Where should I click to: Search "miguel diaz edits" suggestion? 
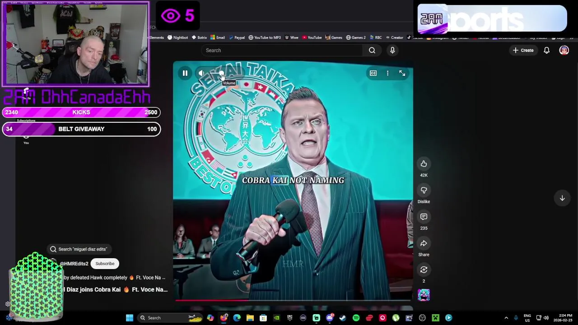coord(79,249)
